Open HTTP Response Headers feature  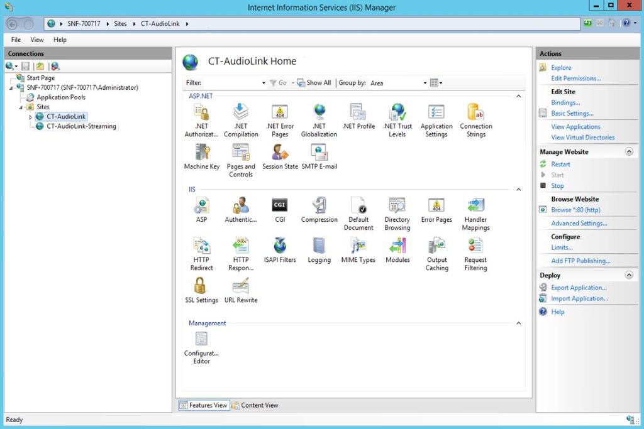coord(241,254)
